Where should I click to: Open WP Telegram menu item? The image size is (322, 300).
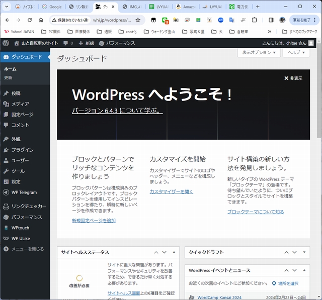(x=25, y=192)
